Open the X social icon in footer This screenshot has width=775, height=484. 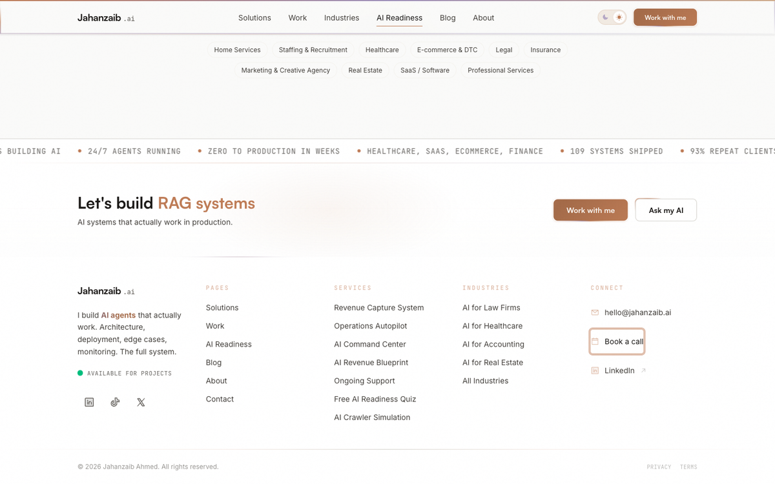(141, 402)
